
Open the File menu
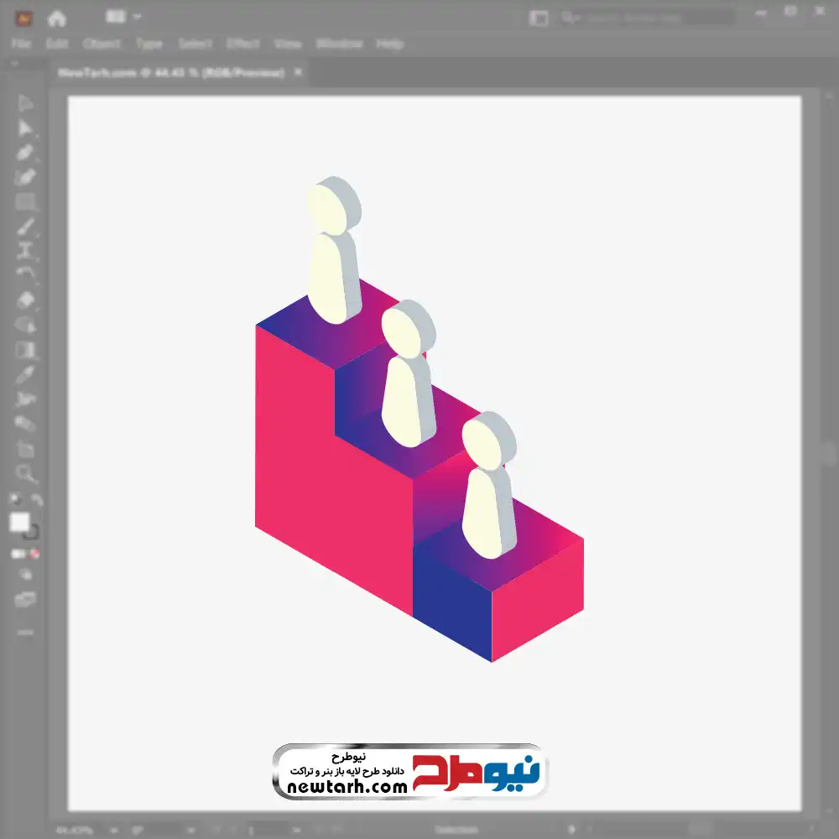[x=21, y=44]
